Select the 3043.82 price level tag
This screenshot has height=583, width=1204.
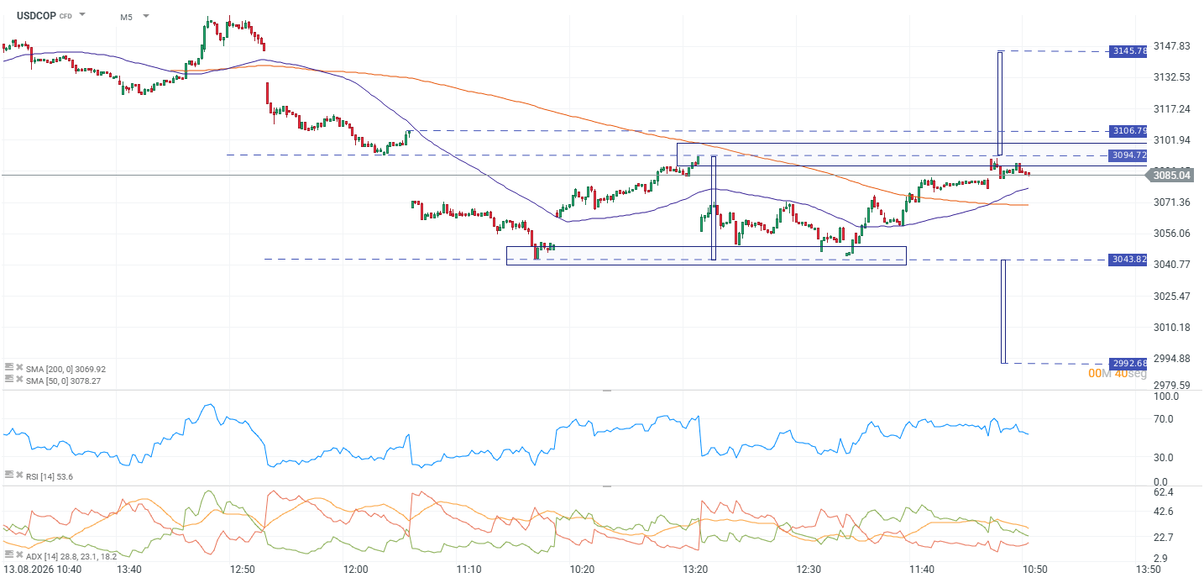(x=1128, y=260)
